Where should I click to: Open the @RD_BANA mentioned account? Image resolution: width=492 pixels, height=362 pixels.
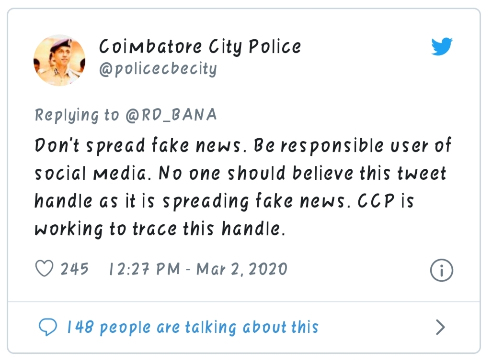tap(171, 114)
